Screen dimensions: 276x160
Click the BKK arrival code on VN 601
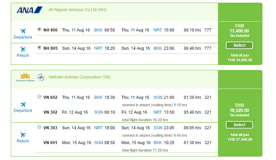(158, 143)
